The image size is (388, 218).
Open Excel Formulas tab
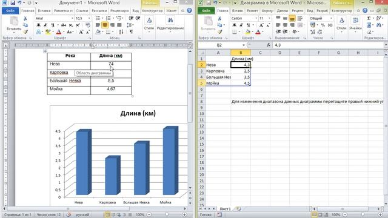pyautogui.click(x=267, y=11)
